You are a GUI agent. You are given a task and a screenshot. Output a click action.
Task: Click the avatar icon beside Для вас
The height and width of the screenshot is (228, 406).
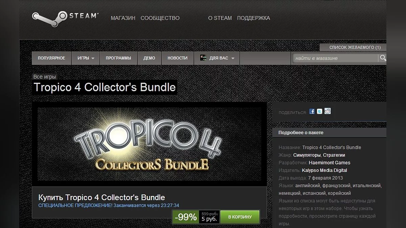[x=203, y=58]
